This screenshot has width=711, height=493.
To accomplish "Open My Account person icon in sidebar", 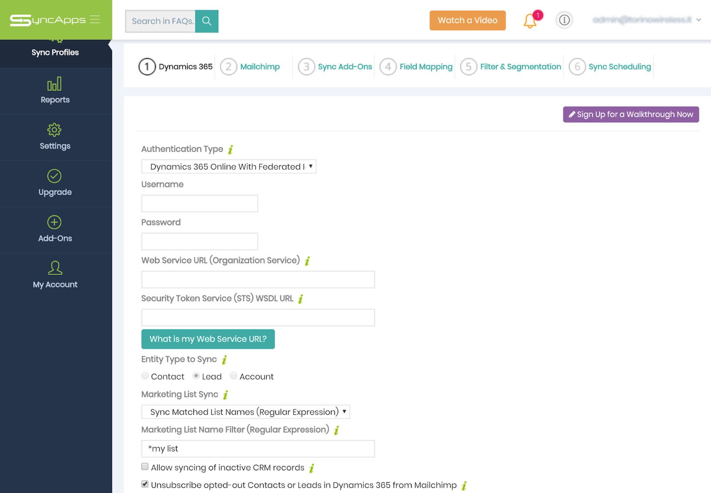I will 55,268.
